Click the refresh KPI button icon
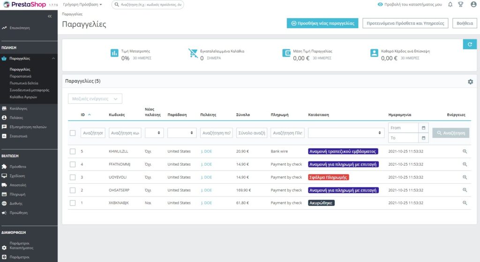 tap(470, 44)
